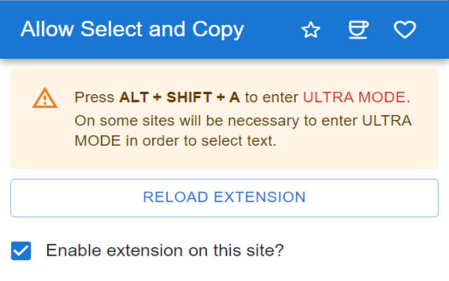Click the Allow Select and Copy title

[132, 29]
